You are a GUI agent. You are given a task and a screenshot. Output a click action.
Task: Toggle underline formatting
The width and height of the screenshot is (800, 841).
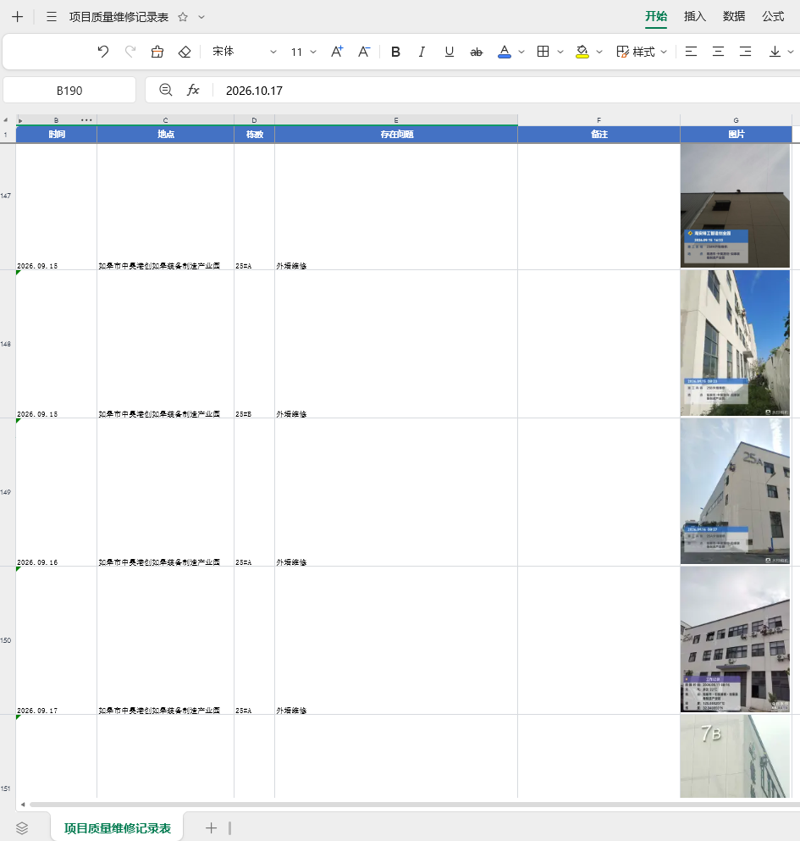click(450, 52)
